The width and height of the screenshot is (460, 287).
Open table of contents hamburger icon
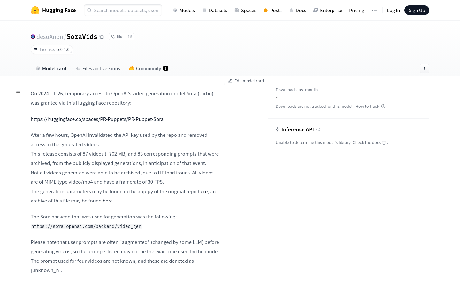[18, 93]
